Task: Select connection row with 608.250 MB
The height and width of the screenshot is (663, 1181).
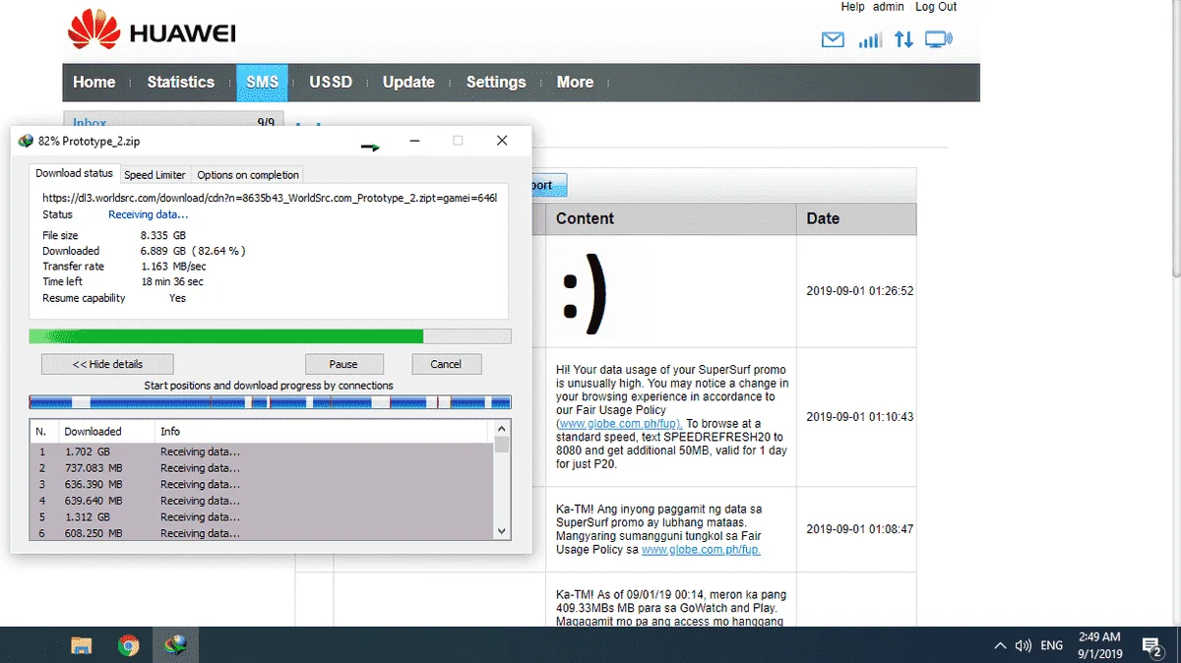Action: [262, 532]
